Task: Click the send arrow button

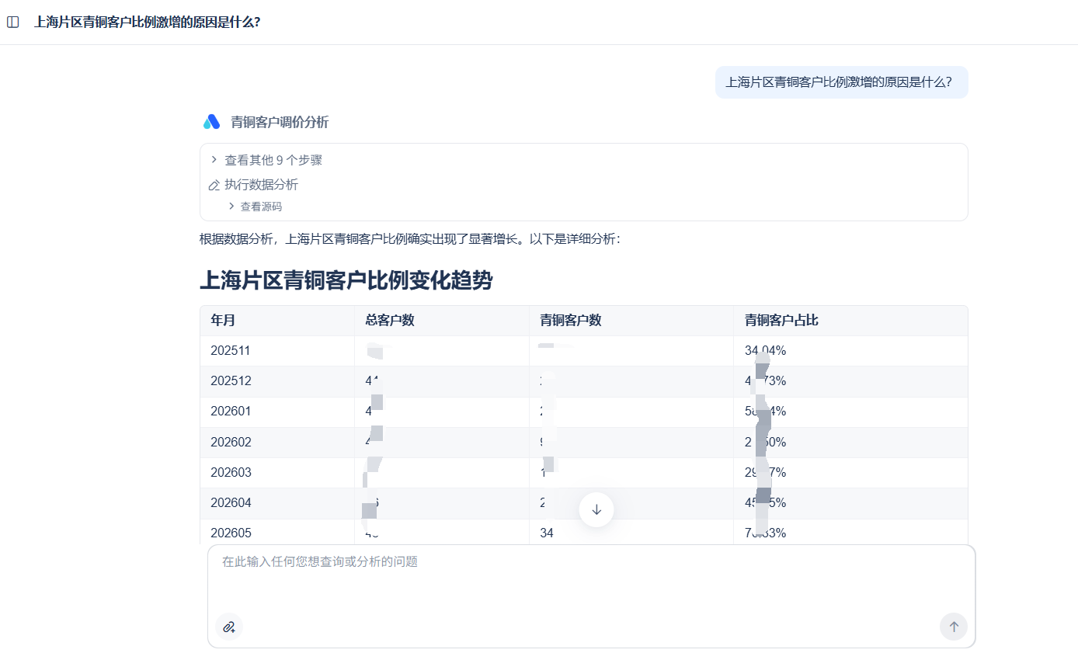Action: tap(954, 627)
